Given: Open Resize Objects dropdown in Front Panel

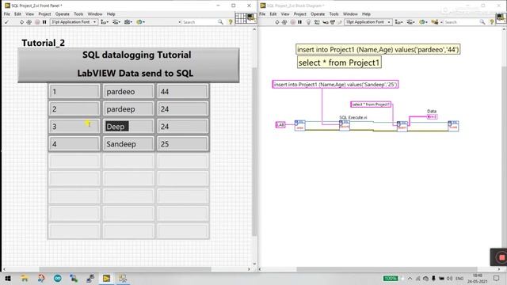Looking at the screenshot, I should pos(128,22).
